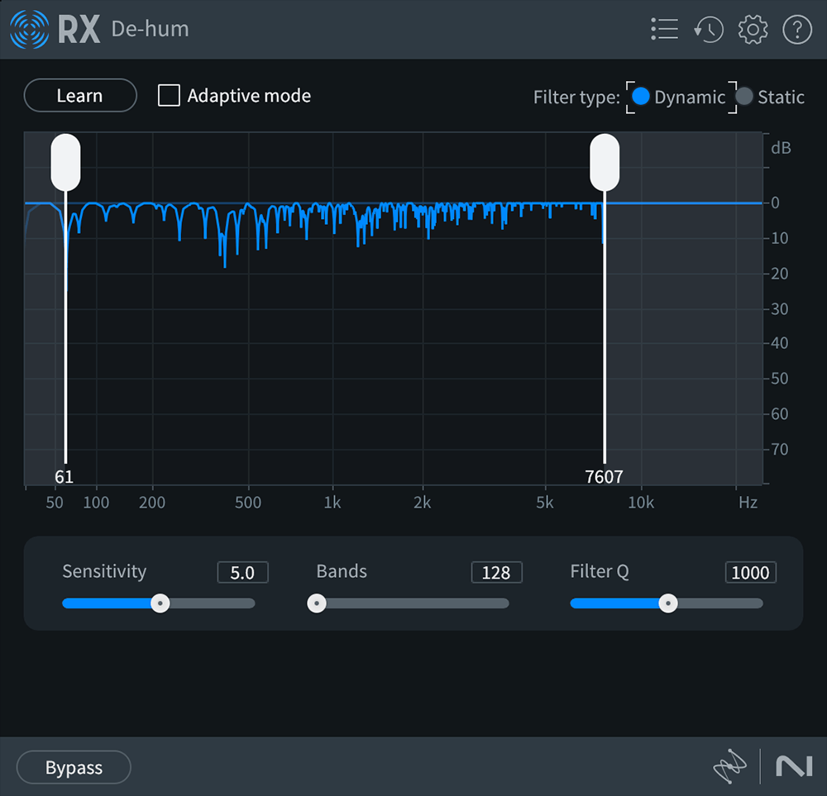
Task: Click the RX logo in the header
Action: point(30,29)
